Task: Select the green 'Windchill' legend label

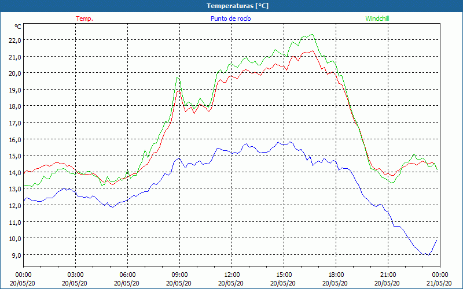Action: point(377,18)
